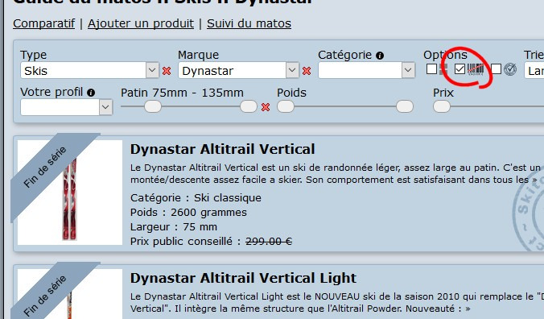Click the » after 'satisfaisant dans tous les'

(534, 180)
